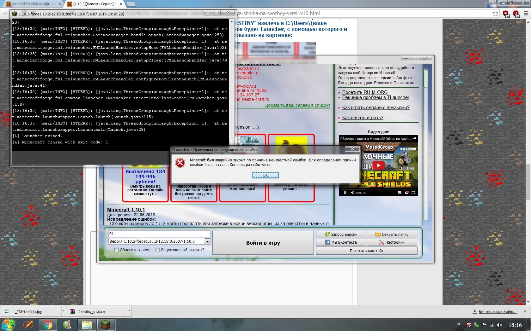The width and height of the screenshot is (531, 331).
Task: Open dropdown arrow for 1_TDlYLkq0(1).jpg download
Action: [x=64, y=311]
